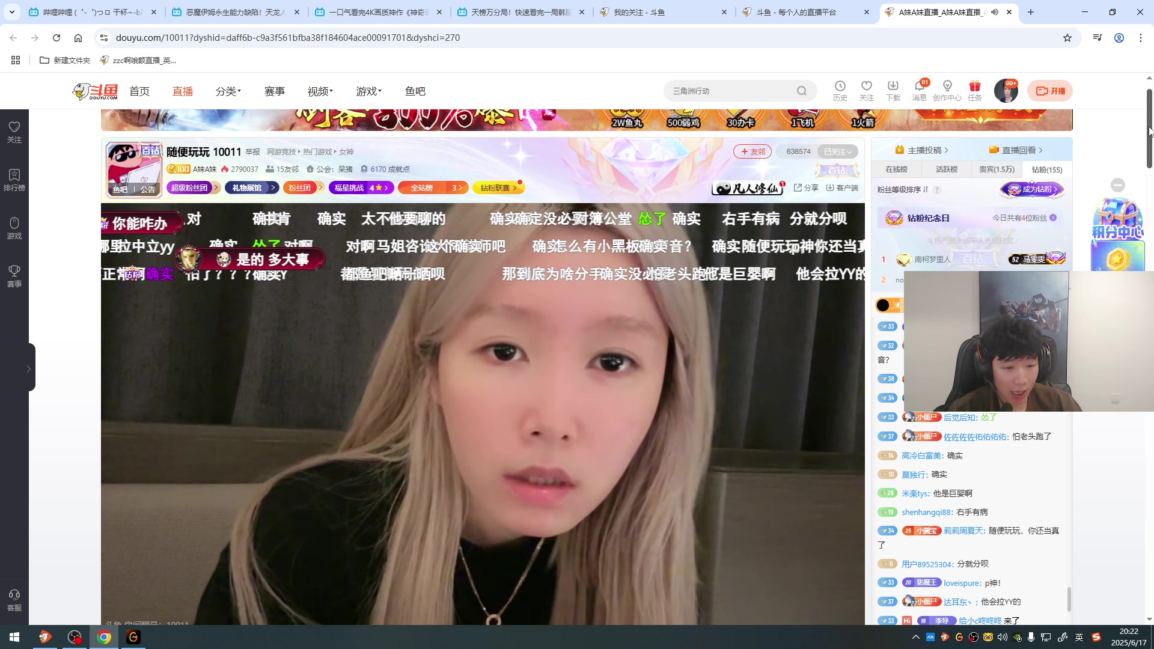1154x649 pixels.
Task: Open 福星挑战 badge
Action: (x=361, y=188)
